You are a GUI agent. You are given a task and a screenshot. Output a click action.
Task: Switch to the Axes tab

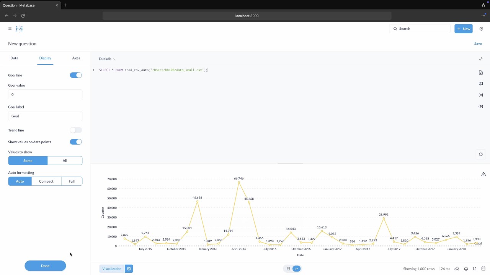[x=76, y=58]
